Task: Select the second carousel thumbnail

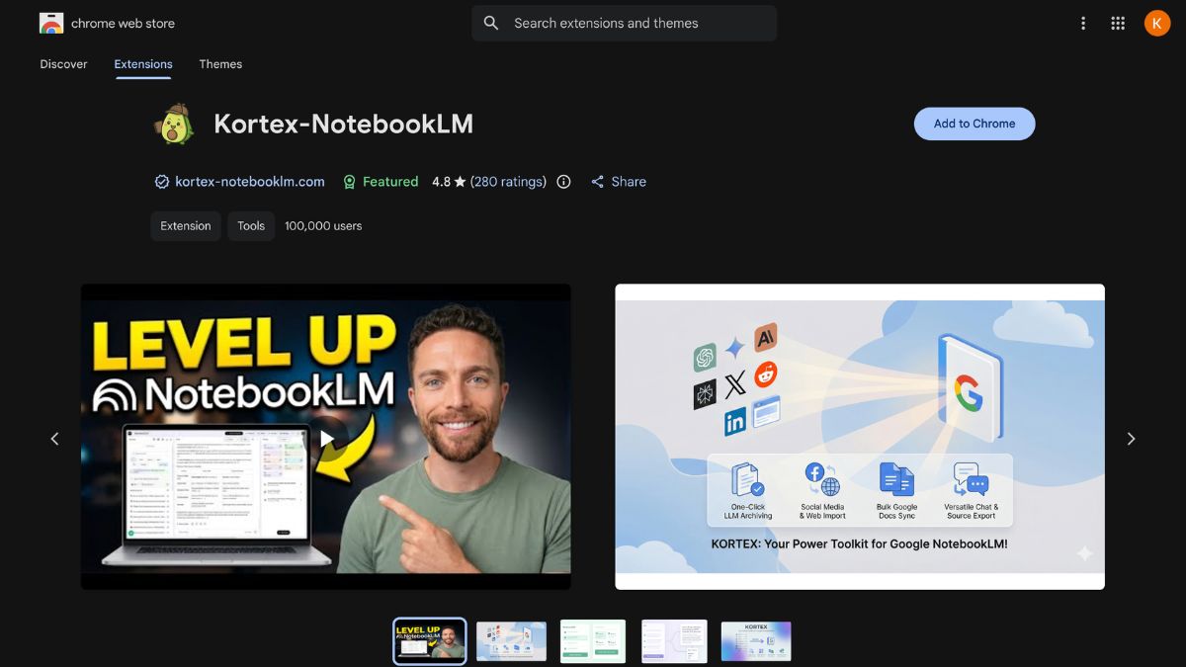Action: click(x=511, y=641)
